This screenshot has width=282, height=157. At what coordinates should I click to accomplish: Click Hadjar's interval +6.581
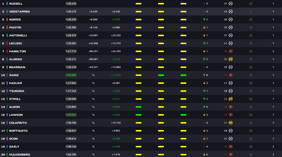coord(116,83)
